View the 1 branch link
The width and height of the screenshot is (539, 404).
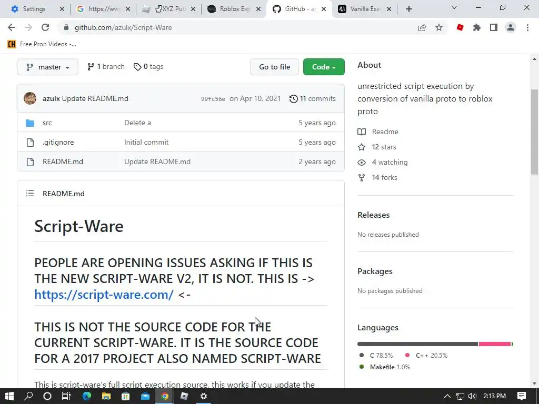(x=106, y=67)
